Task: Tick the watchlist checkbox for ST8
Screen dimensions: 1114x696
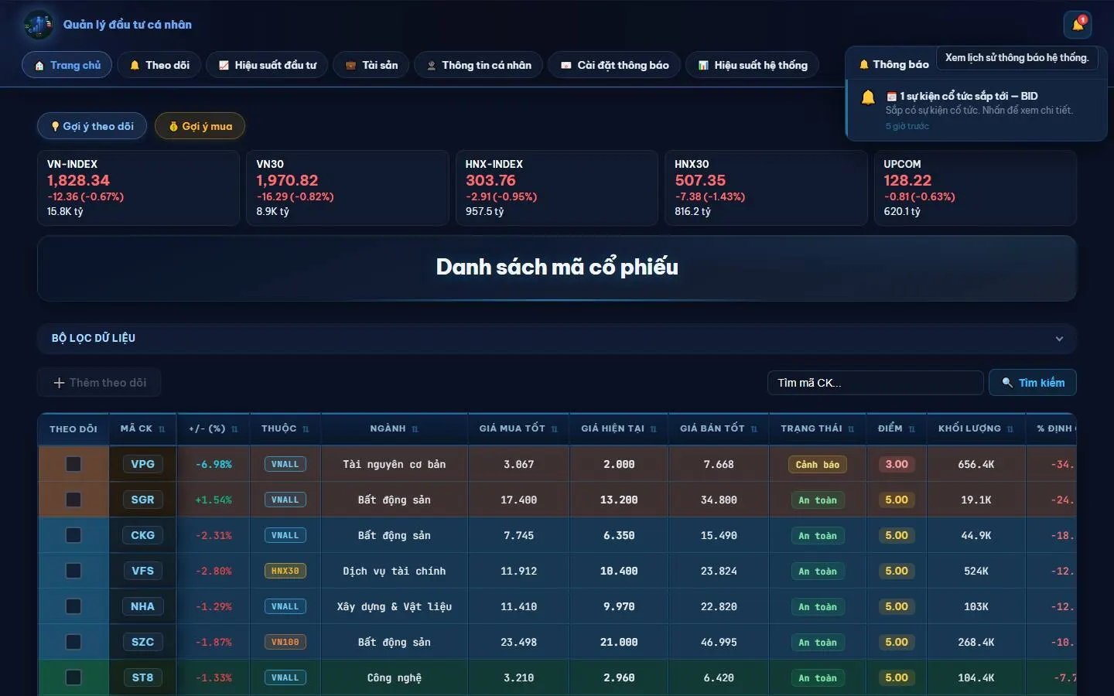Action: tap(73, 677)
